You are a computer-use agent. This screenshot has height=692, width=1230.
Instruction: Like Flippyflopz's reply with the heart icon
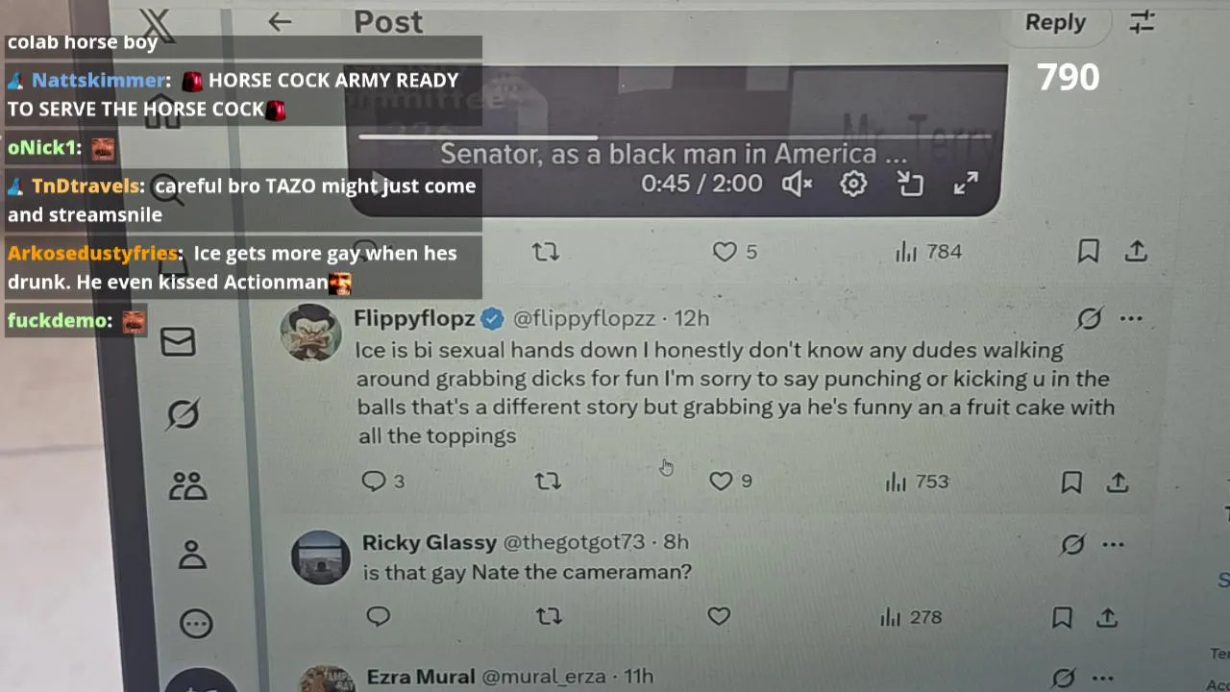(721, 481)
